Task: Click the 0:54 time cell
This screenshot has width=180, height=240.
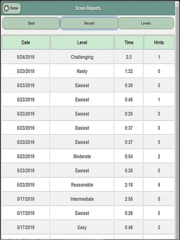Action: [x=129, y=156]
